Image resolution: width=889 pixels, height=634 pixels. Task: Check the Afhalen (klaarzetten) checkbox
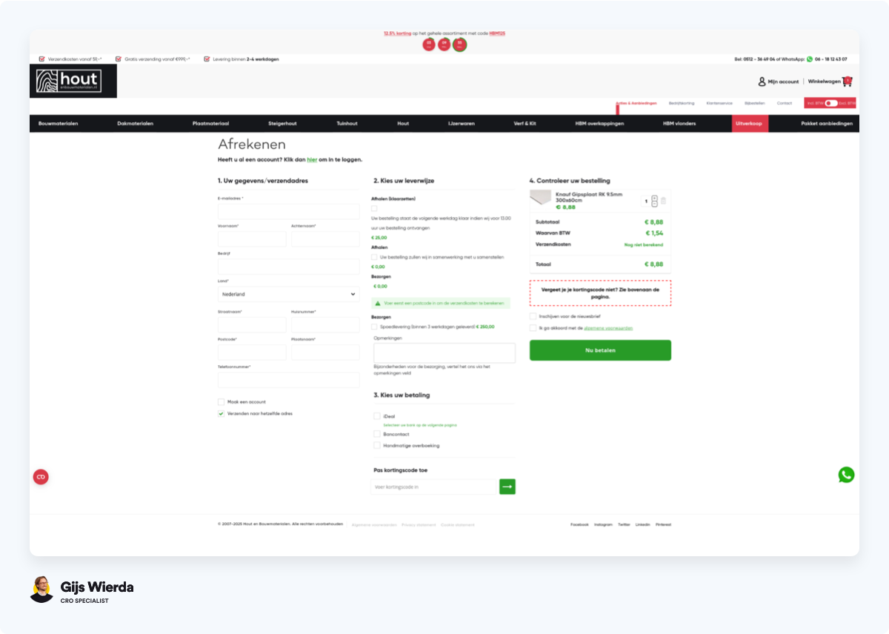click(x=374, y=209)
